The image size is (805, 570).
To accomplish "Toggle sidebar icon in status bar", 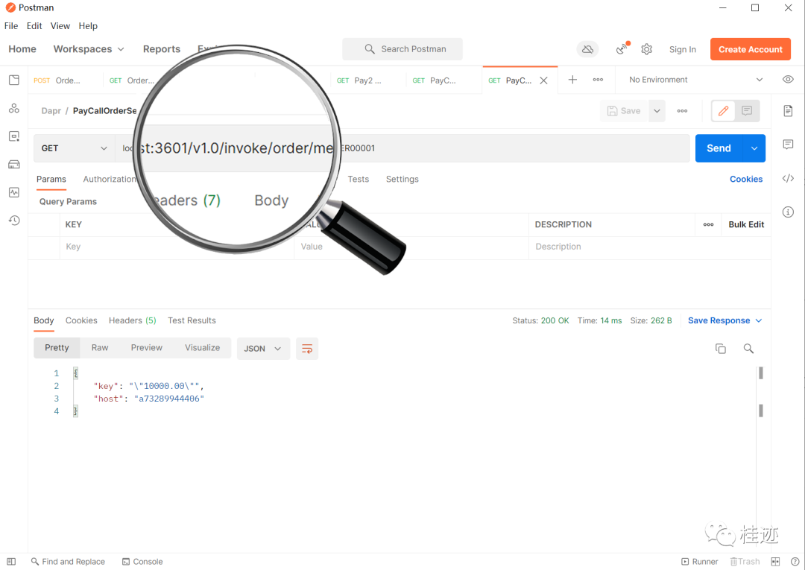I will click(x=11, y=562).
